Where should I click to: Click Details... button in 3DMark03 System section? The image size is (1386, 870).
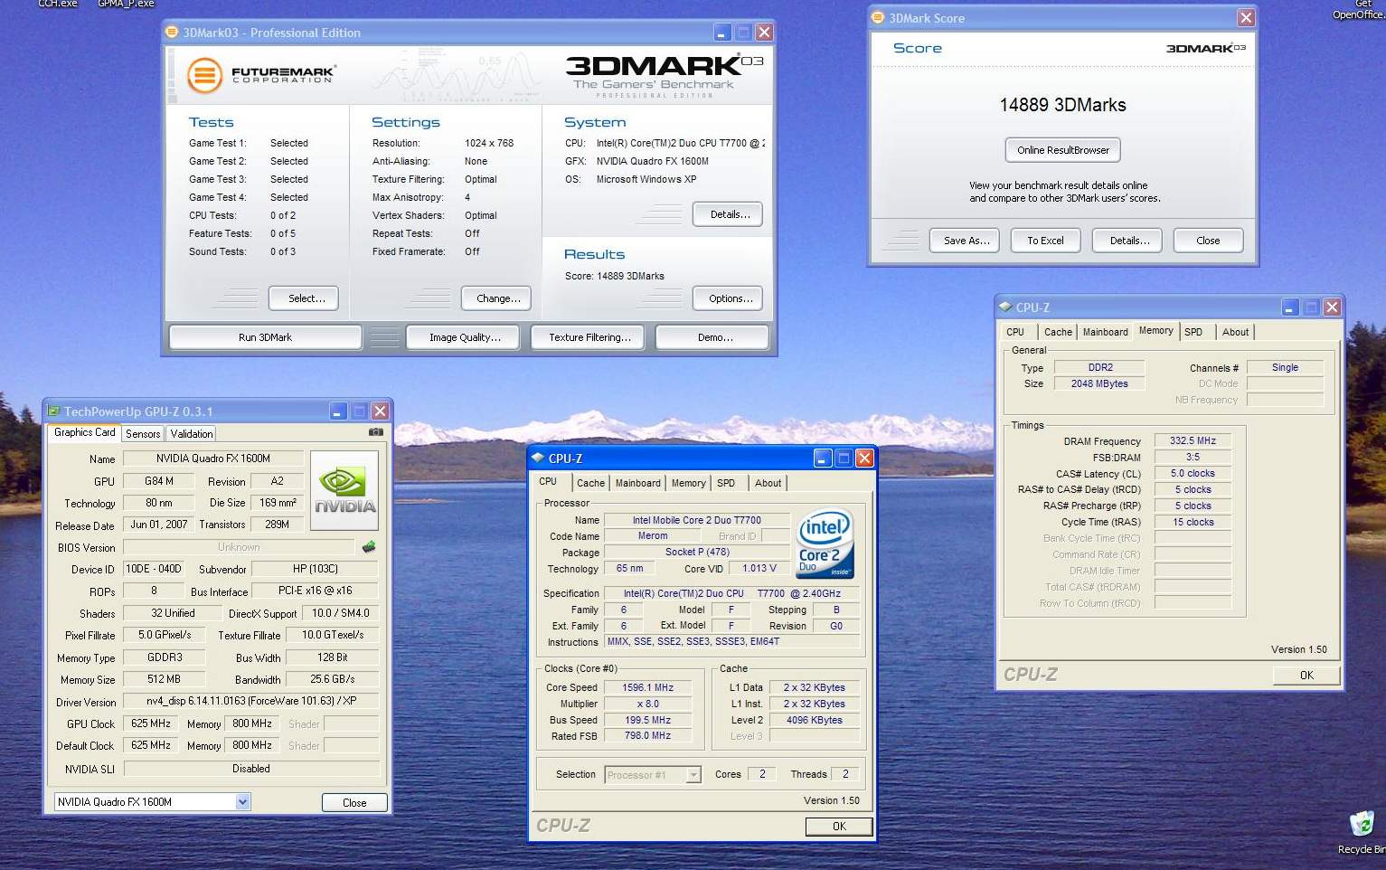[730, 214]
